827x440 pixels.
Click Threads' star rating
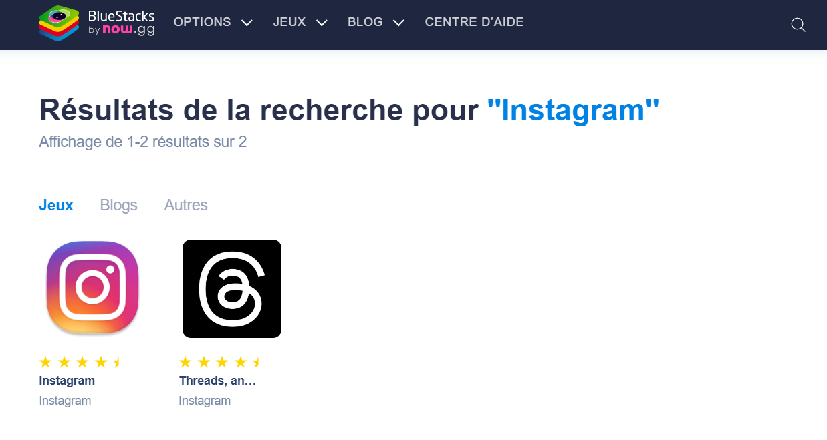[x=219, y=362]
